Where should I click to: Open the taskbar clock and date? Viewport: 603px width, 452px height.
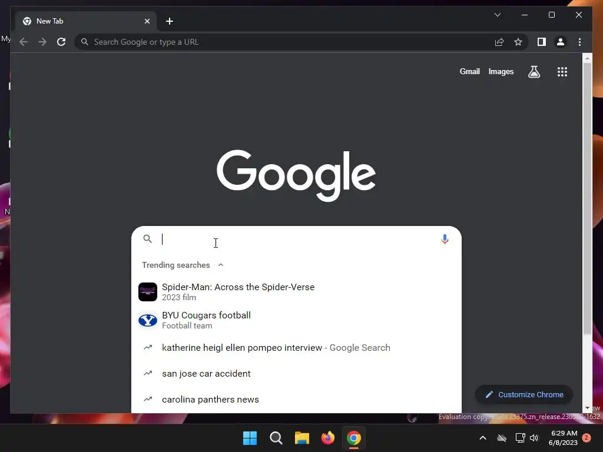pos(564,438)
